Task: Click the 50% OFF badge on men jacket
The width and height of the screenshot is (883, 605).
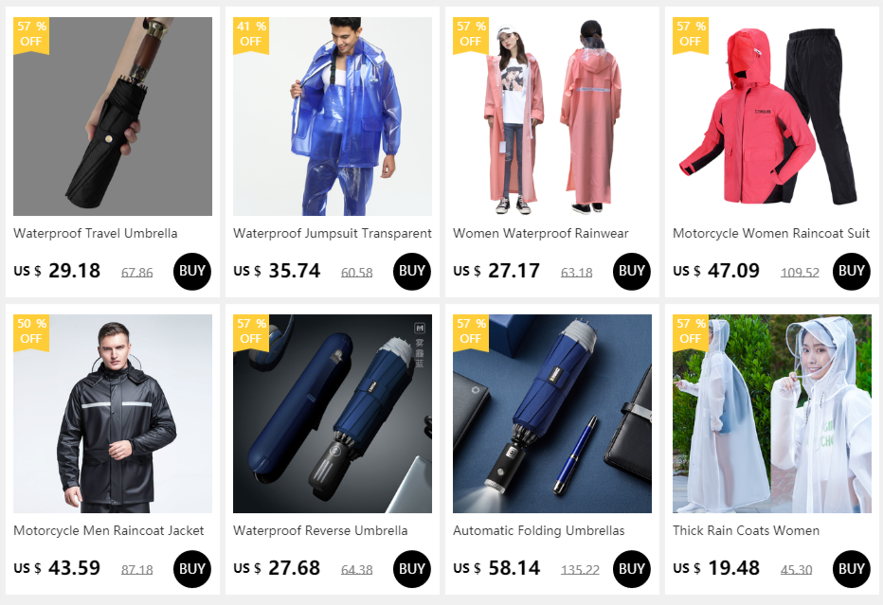Action: [x=31, y=332]
